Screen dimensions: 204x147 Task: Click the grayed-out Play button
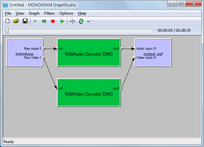click(x=35, y=21)
